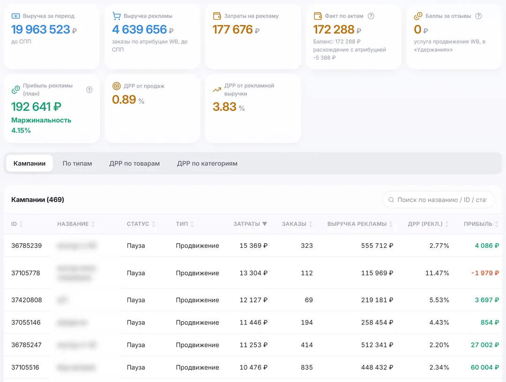Click target icon on ДРР от продаж card
This screenshot has height=382, width=506.
click(x=116, y=86)
